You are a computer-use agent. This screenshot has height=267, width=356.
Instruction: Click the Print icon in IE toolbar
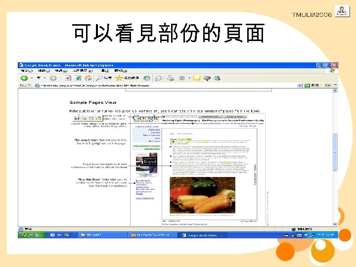(x=171, y=78)
